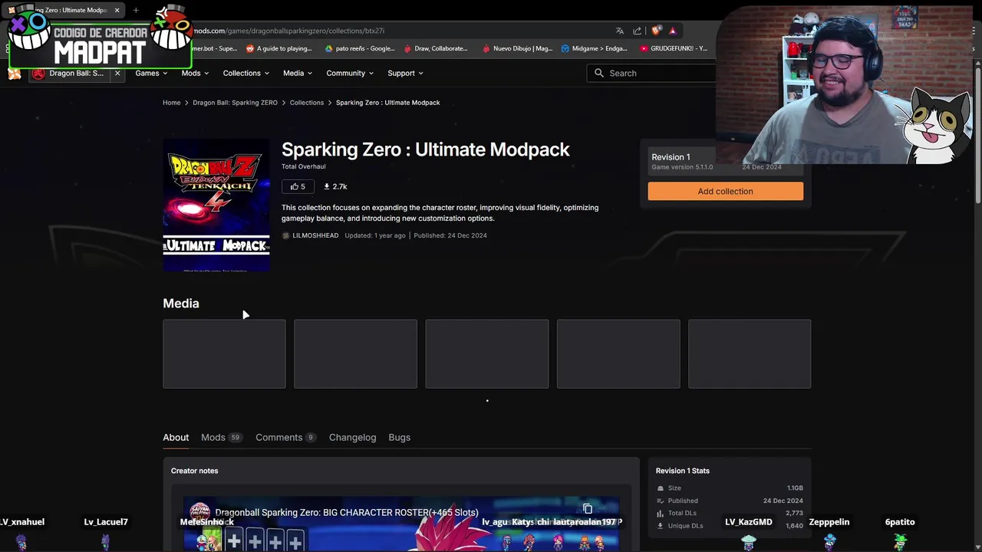The width and height of the screenshot is (982, 552).
Task: Click the Brave Rewards triangle icon
Action: (x=673, y=31)
